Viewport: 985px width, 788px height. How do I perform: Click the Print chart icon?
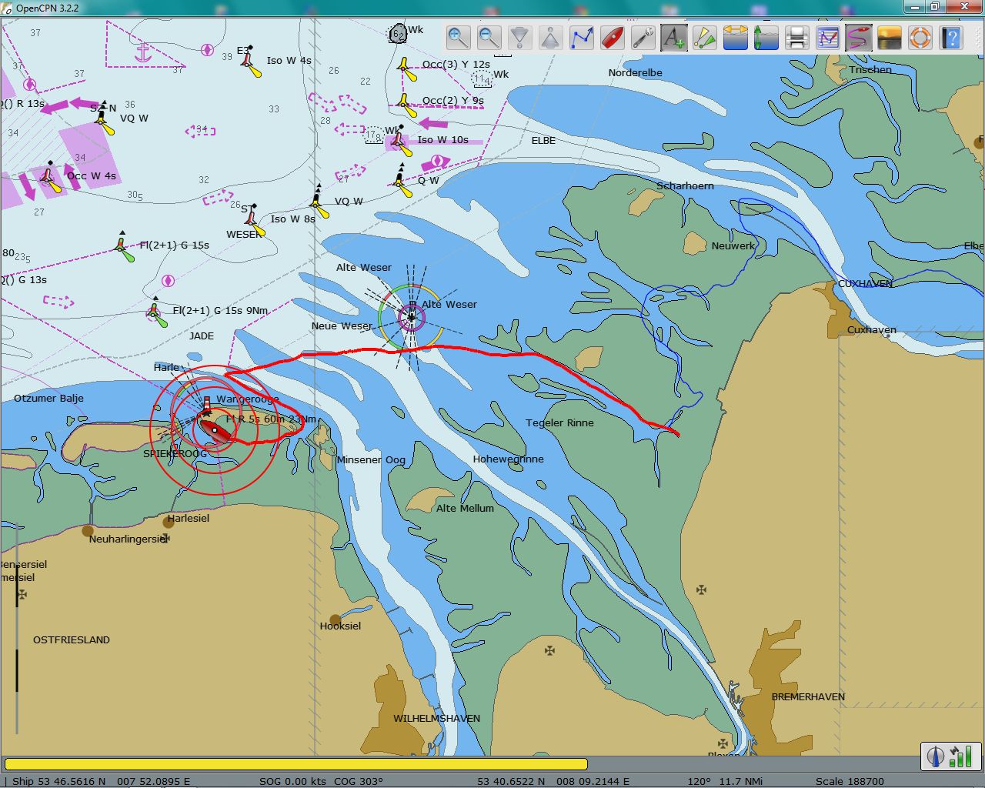tap(797, 37)
